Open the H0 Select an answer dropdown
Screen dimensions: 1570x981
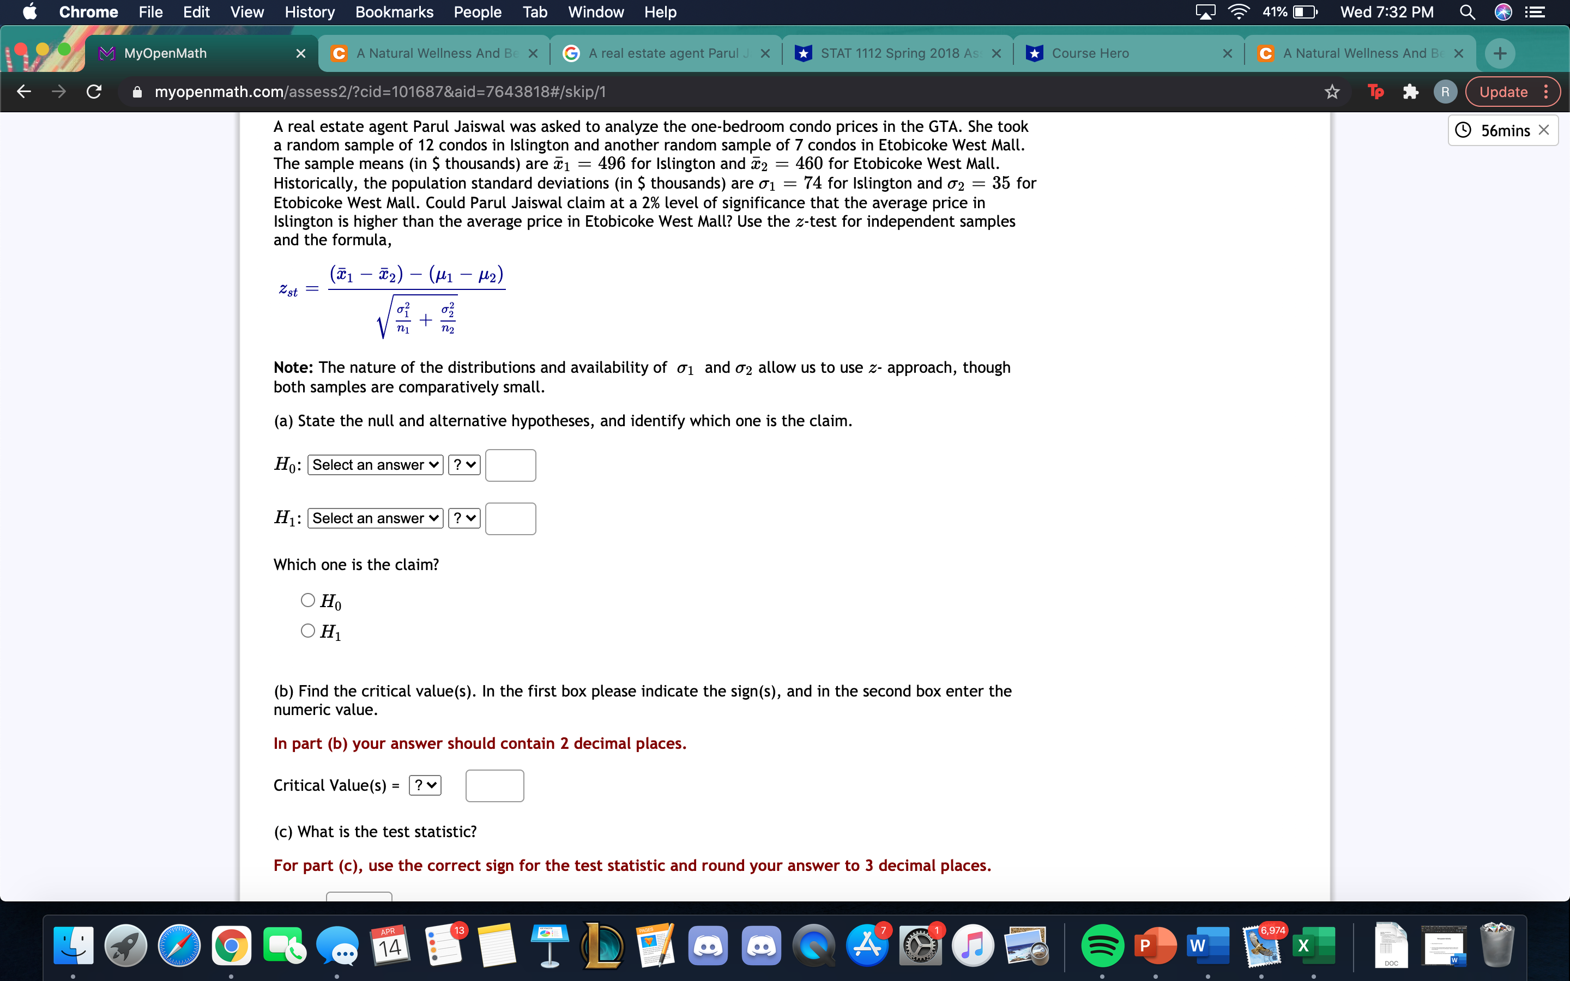click(x=375, y=464)
